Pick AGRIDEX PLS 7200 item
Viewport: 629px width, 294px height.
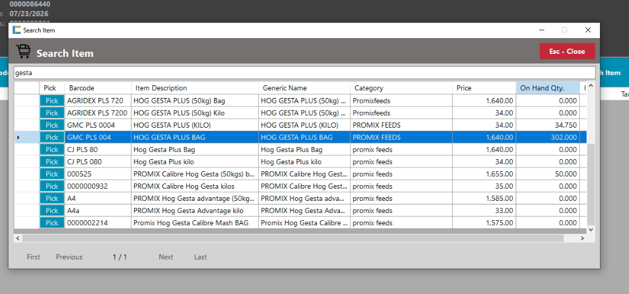pyautogui.click(x=52, y=113)
